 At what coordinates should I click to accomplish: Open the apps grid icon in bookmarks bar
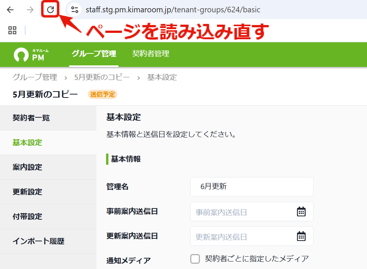[12, 30]
